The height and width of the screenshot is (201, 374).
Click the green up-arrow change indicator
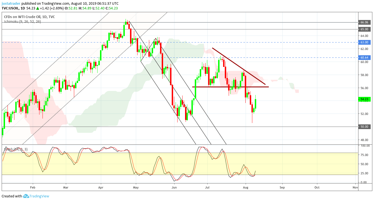38,8
